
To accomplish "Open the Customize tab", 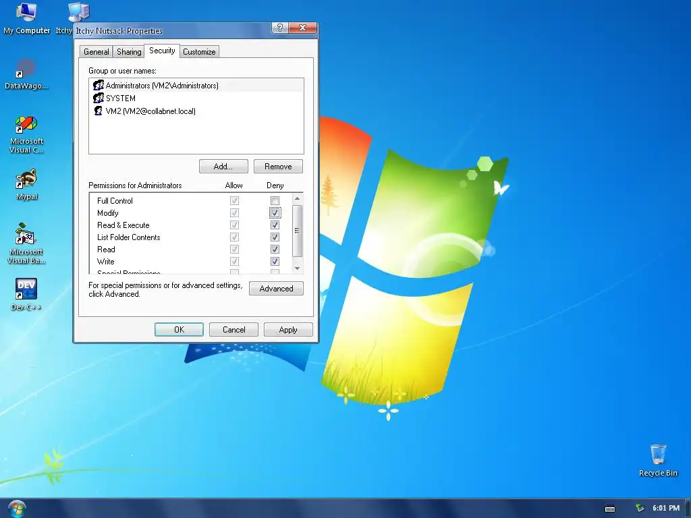I will [199, 51].
